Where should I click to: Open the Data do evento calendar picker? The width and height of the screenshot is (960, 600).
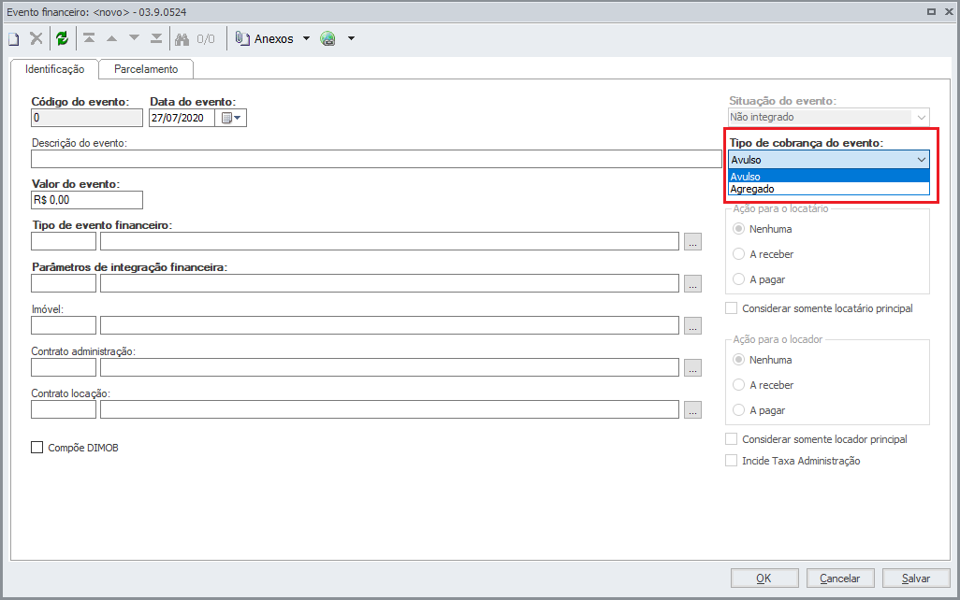231,118
